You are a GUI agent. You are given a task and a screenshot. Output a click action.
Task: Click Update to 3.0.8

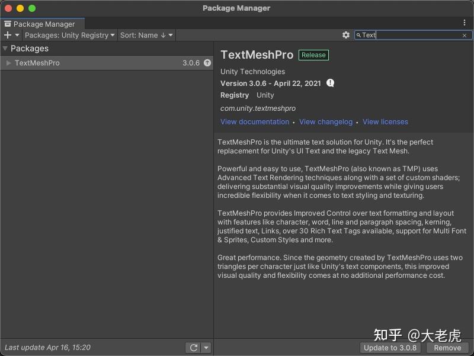pos(390,348)
